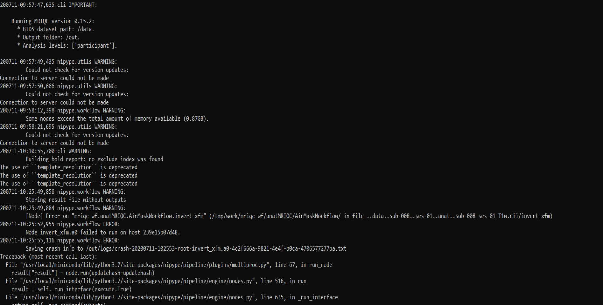Click the /tmp/work/mriqc_wf path in parentheses
The height and width of the screenshot is (305, 603).
tap(381, 216)
